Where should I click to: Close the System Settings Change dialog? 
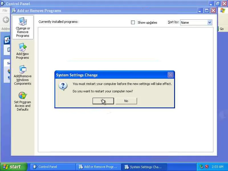170,75
